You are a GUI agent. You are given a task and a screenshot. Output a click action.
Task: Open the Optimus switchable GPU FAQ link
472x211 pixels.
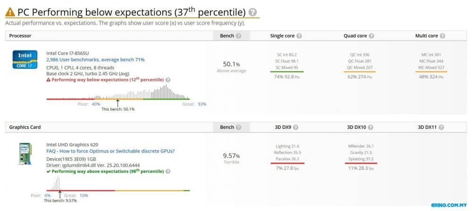click(110, 151)
